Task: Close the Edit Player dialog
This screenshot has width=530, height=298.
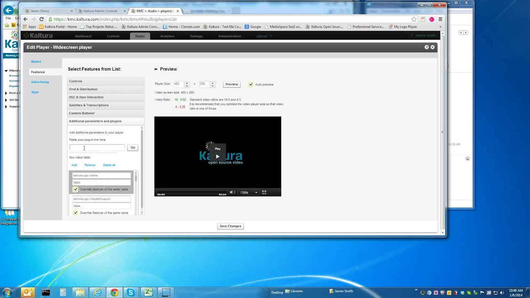Action: pos(432,47)
